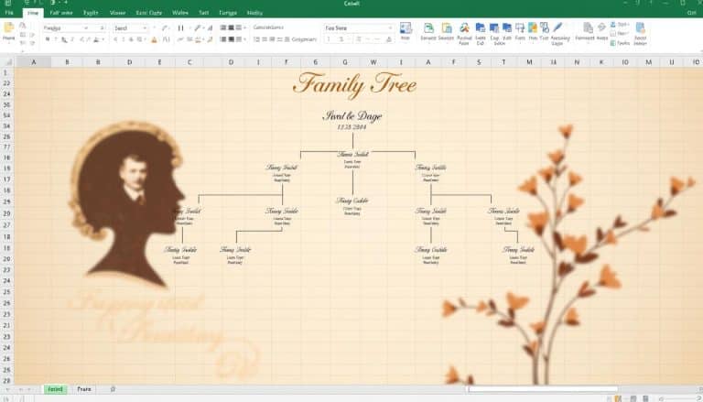Open the 'Fas Sene' number format dropdown
Viewport: 703px width, 402px height.
[x=390, y=28]
